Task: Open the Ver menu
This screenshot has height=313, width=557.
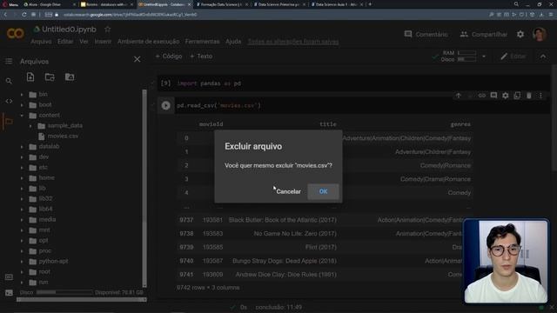Action: [84, 42]
